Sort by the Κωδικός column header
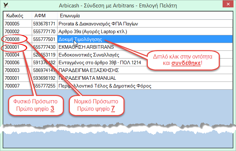This screenshot has height=151, width=236. 18,16
